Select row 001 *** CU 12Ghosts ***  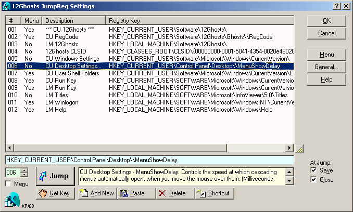[149, 30]
